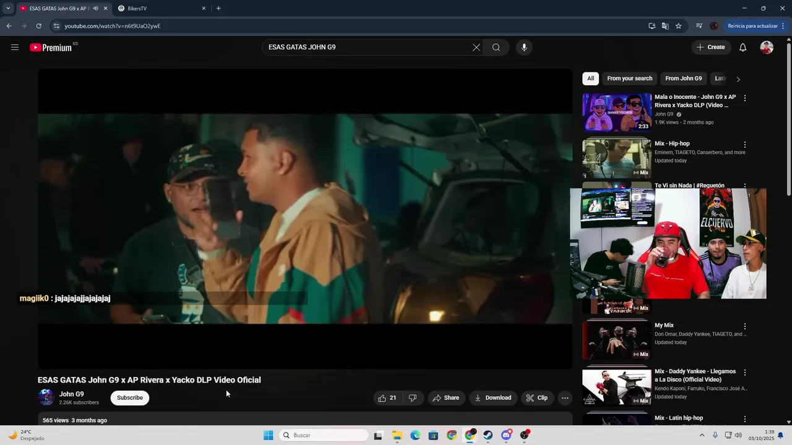Clear the search query with the X icon
792x445 pixels.
point(476,48)
